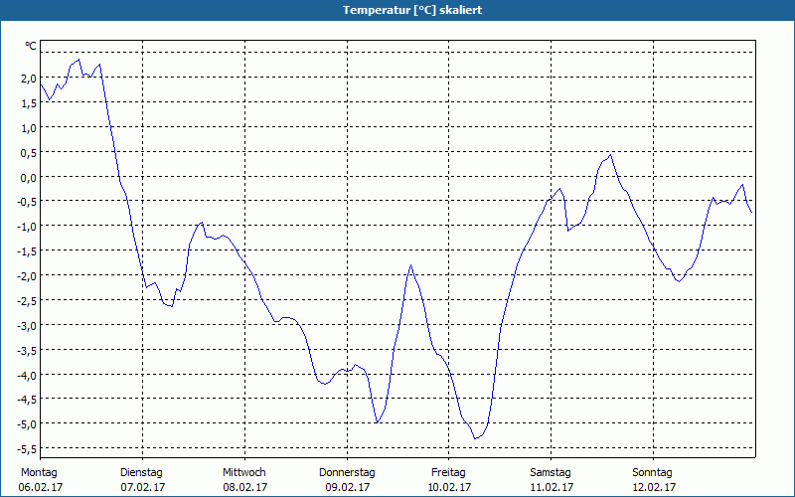Click the -4,0 y-axis label

tap(28, 376)
